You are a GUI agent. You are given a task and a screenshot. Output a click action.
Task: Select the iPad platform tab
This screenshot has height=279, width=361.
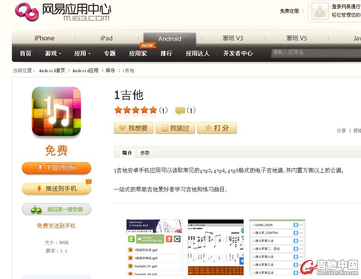click(106, 38)
